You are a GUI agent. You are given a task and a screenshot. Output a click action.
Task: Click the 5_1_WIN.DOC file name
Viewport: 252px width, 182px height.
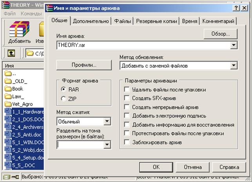coord(28,142)
